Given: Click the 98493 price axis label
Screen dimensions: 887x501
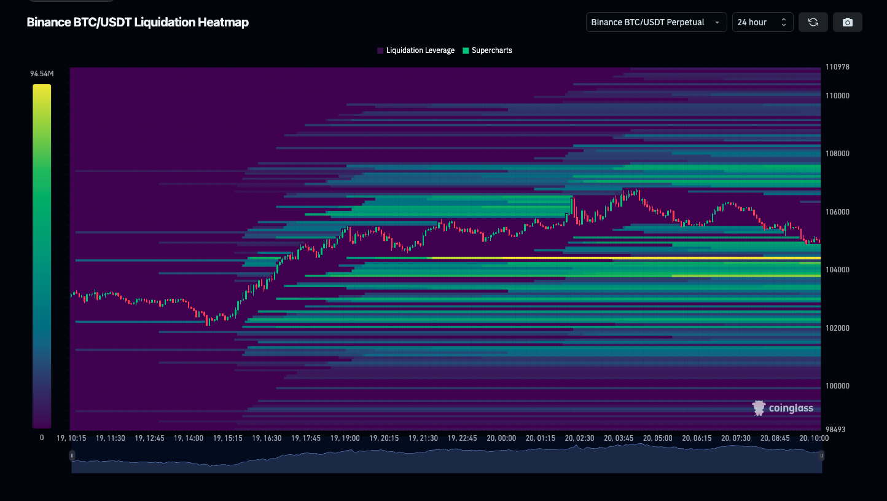Looking at the screenshot, I should (x=836, y=430).
